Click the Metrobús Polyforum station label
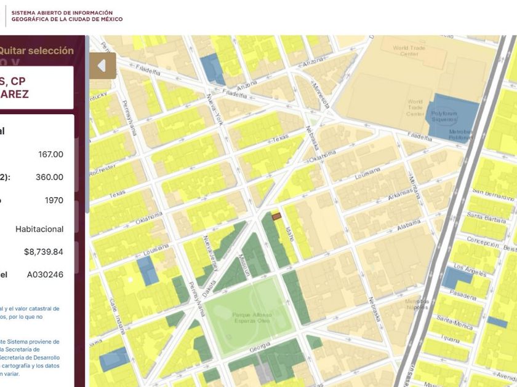517x387 pixels. 461,135
